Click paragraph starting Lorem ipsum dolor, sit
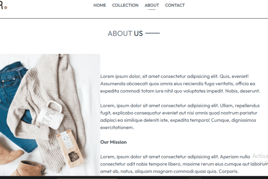Viewport: 268px width, 179px height. coord(180,84)
